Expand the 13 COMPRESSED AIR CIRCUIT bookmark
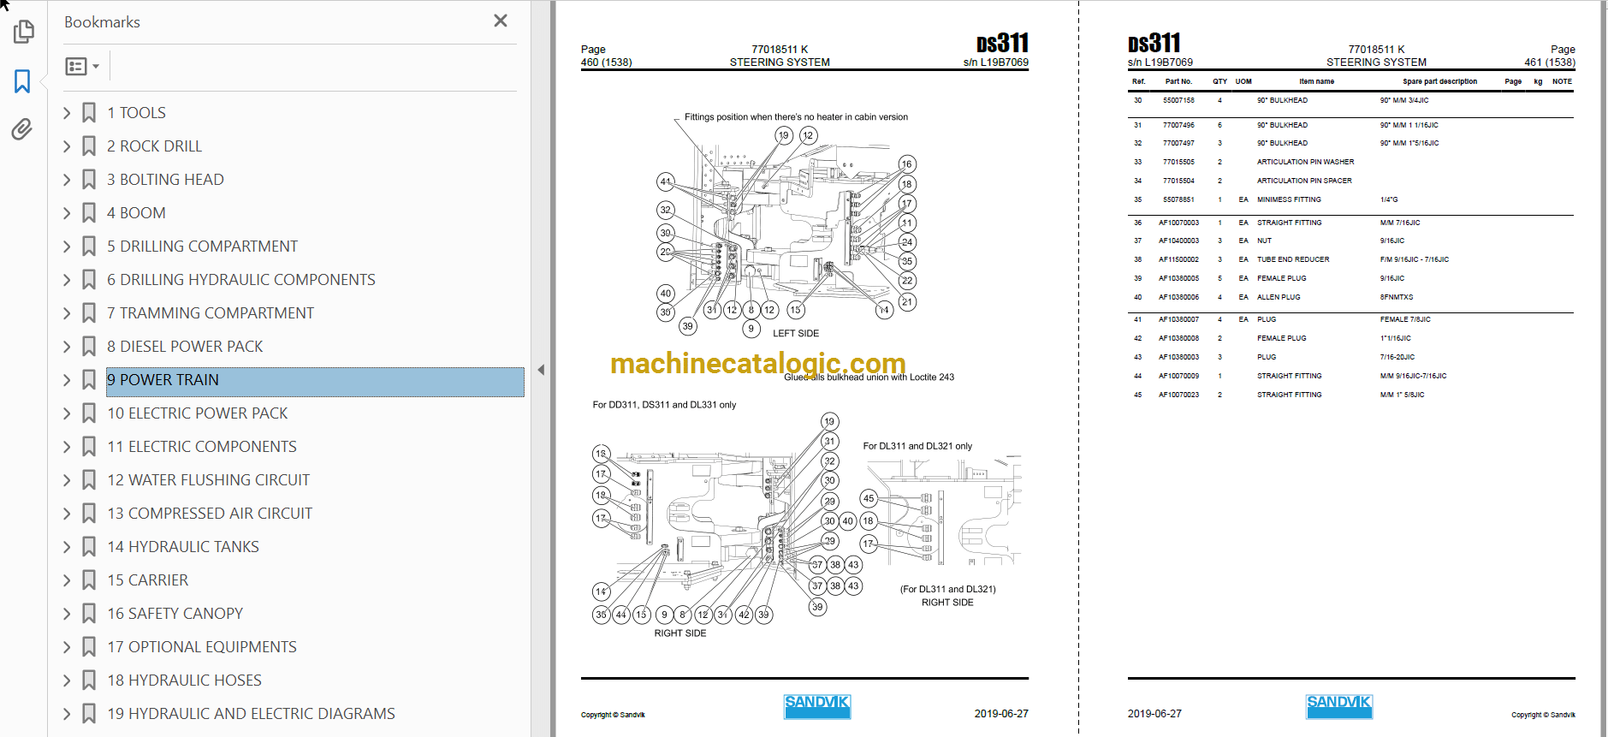The height and width of the screenshot is (737, 1608). [67, 514]
